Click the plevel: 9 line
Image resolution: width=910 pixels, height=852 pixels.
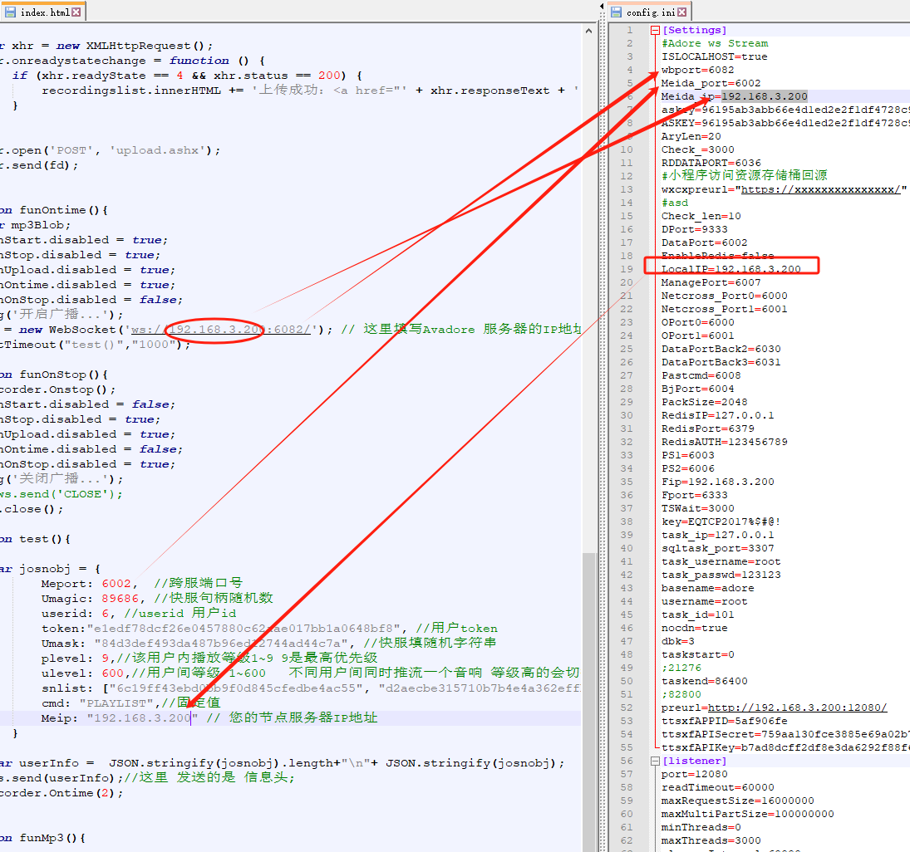[x=209, y=659]
